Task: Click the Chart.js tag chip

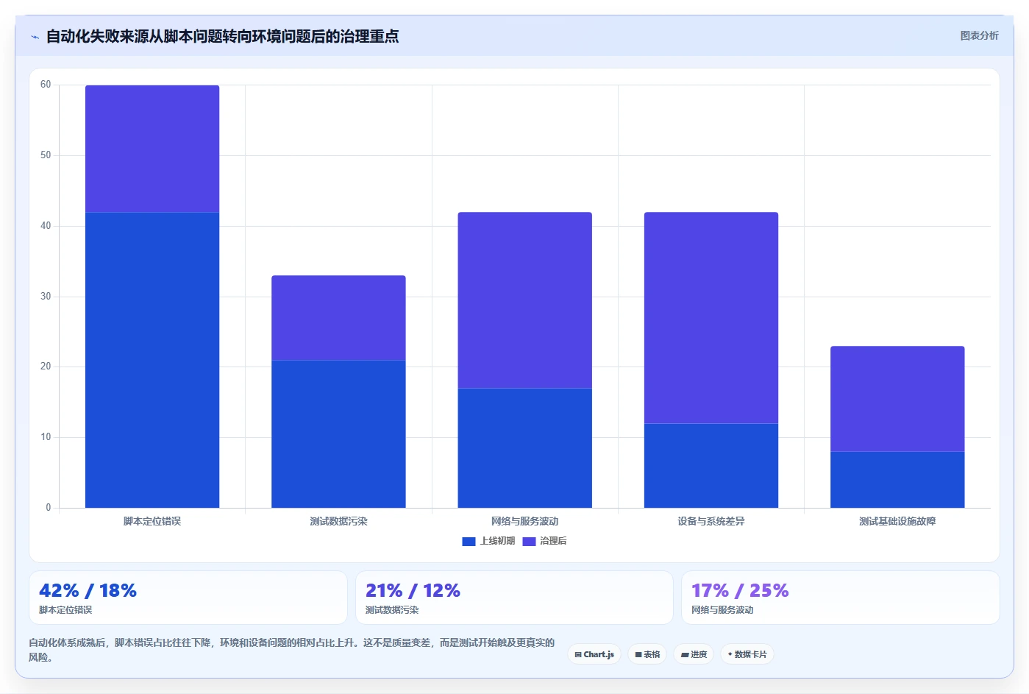Action: click(594, 654)
